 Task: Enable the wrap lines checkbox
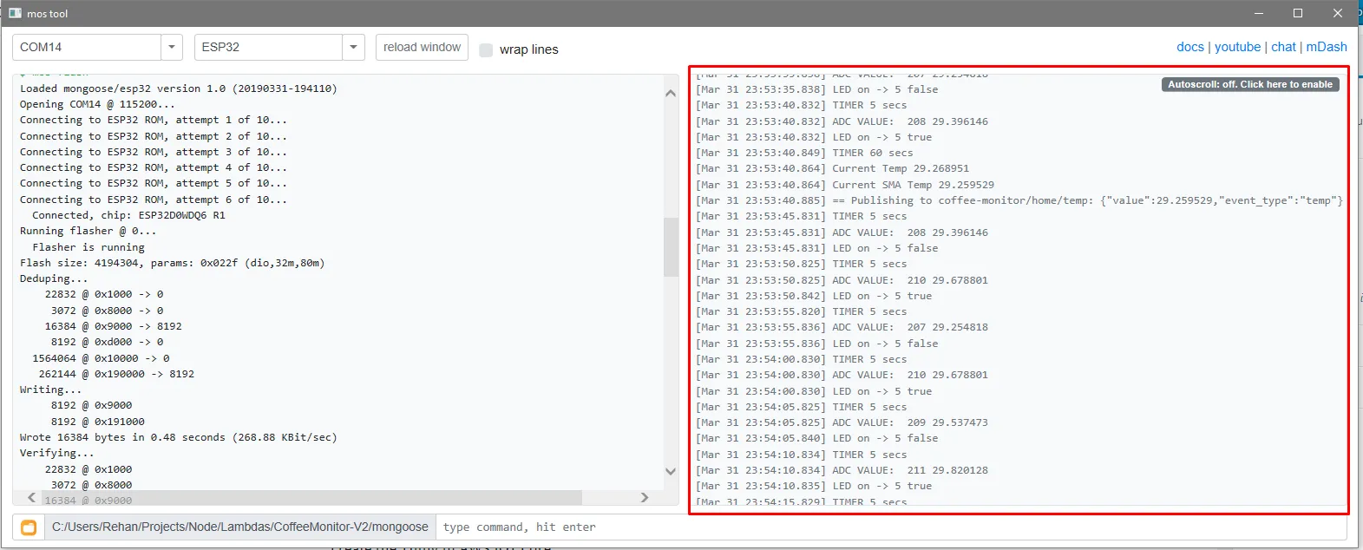[486, 50]
